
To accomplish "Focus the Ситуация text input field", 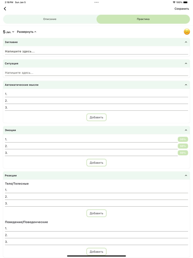I will 96,73.
